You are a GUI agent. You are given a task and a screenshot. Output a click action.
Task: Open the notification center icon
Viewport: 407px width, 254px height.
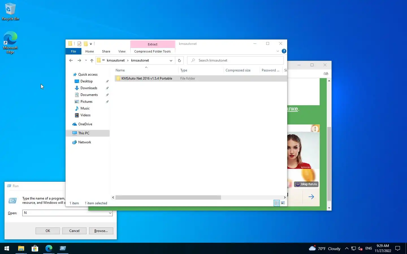coord(398,248)
